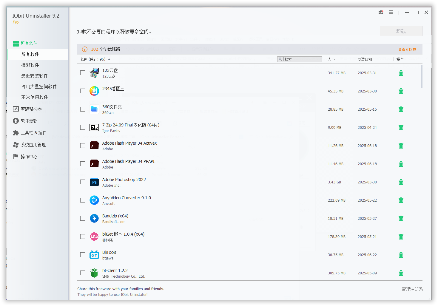This screenshot has width=438, height=306.
Task: Click the 3.43 GB size value
Action: click(x=334, y=182)
